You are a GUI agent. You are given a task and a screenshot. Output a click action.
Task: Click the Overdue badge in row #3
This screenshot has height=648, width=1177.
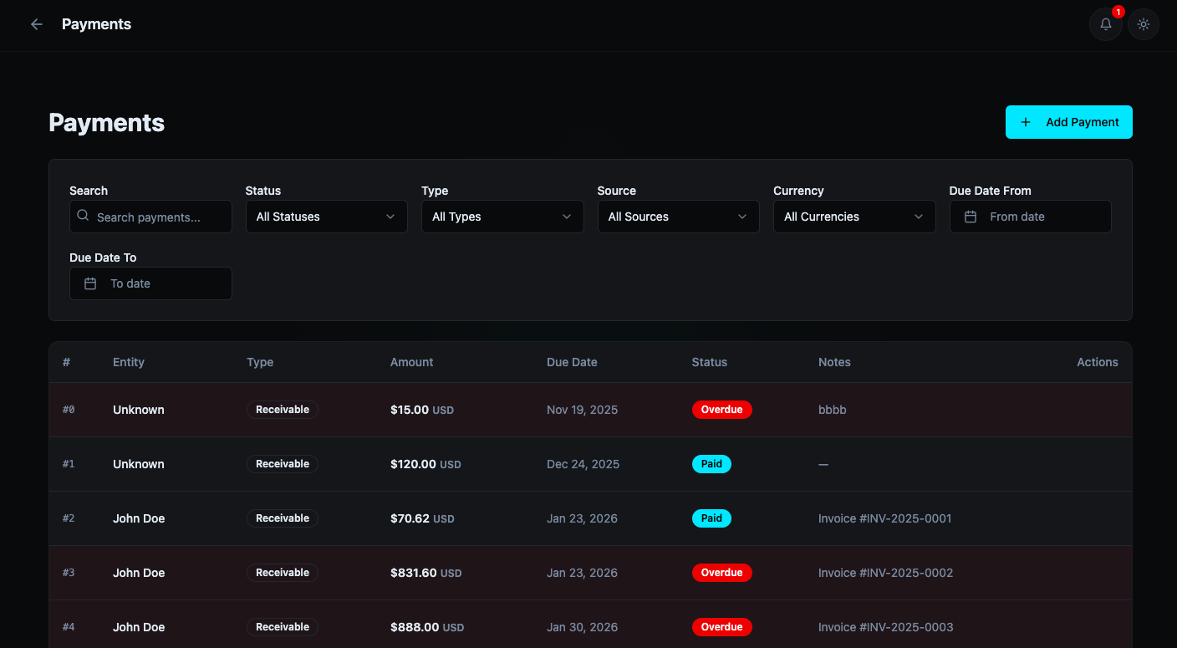pyautogui.click(x=721, y=573)
